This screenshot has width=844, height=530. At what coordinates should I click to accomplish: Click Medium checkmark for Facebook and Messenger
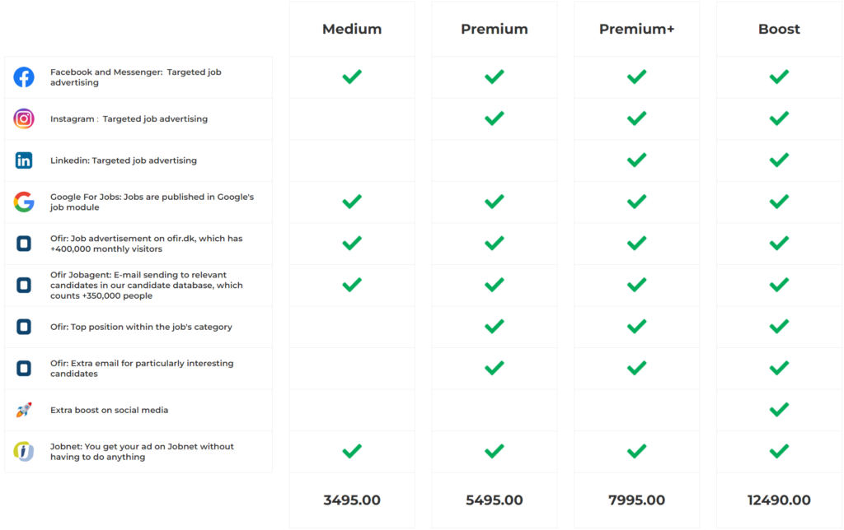(352, 77)
